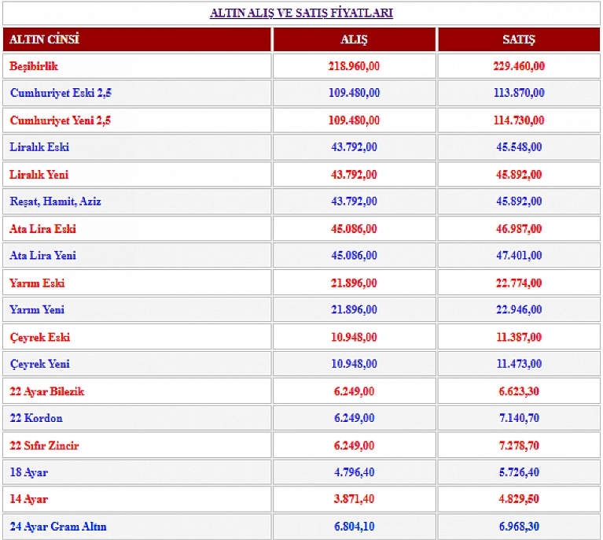Select the Cumhuriyet Yeni 2,5 label
This screenshot has width=603, height=540.
tap(61, 120)
